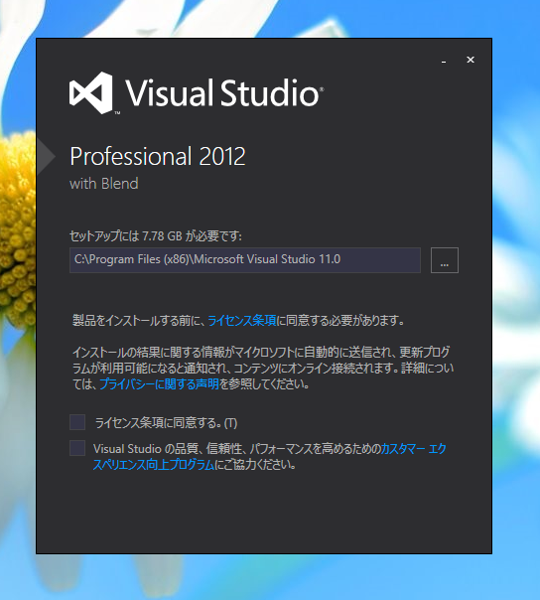Open the プライバシーに関する声明 link
Image resolution: width=540 pixels, height=600 pixels.
(x=159, y=383)
